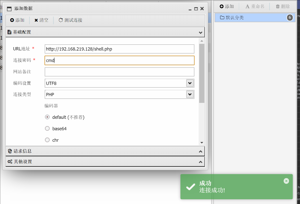This screenshot has height=204, width=300.
Task: Select the chr encoder option
Action: pyautogui.click(x=47, y=140)
